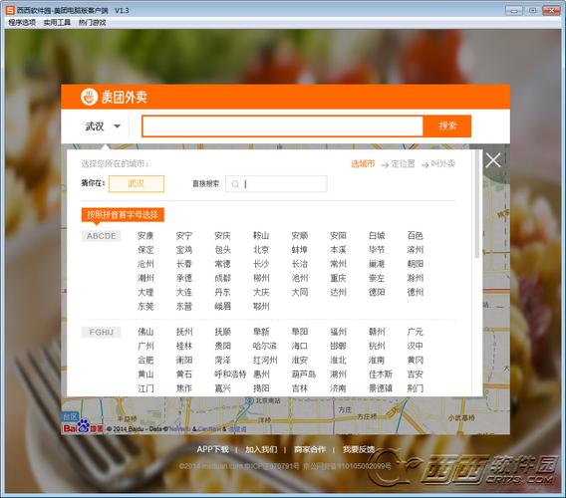The image size is (566, 498).
Task: Open the 商家合作 footer link
Action: (x=310, y=449)
